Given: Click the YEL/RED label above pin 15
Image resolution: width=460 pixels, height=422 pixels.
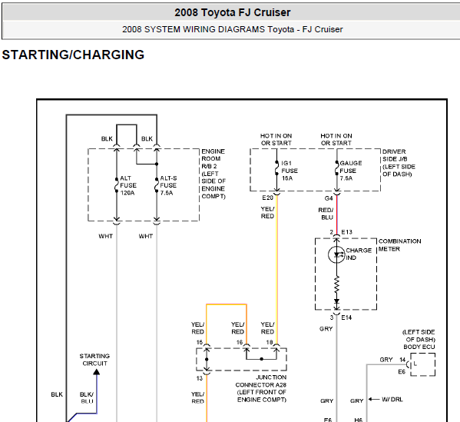Looking at the screenshot, I should coord(197,328).
